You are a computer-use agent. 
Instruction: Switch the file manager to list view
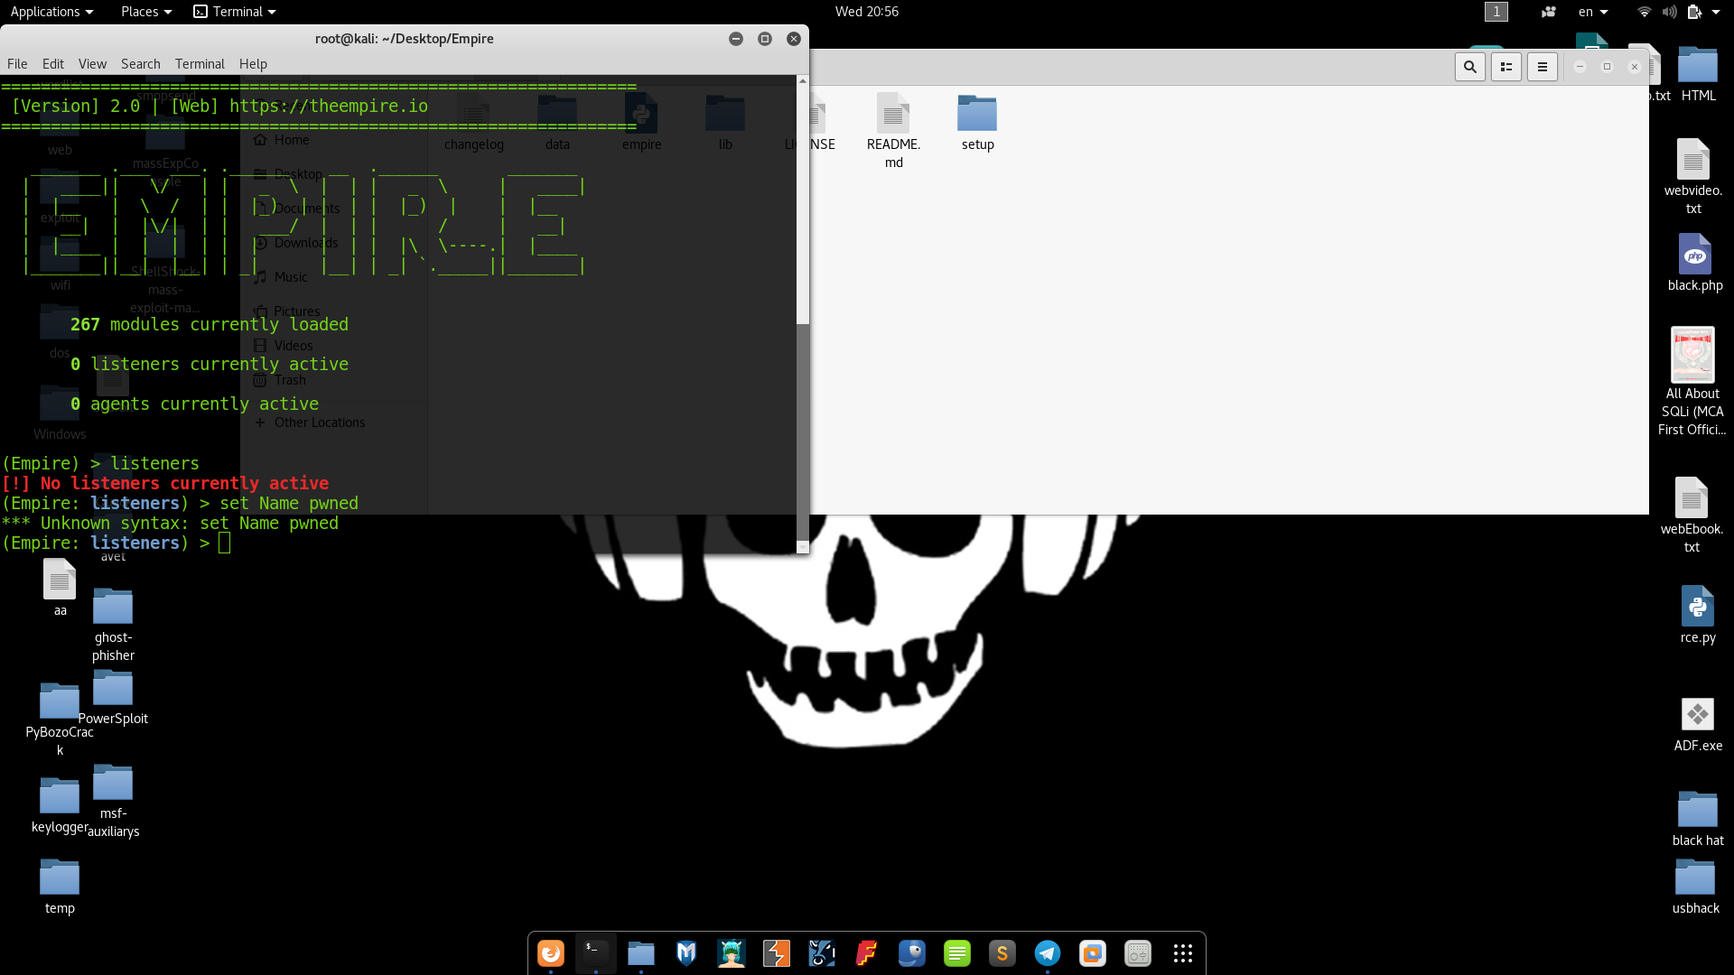coord(1506,66)
